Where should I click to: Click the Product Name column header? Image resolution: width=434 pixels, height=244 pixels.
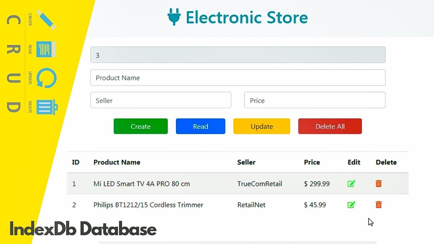[117, 162]
